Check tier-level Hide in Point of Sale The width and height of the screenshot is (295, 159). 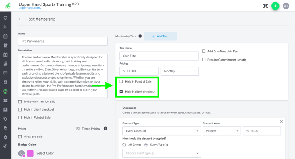(x=122, y=81)
